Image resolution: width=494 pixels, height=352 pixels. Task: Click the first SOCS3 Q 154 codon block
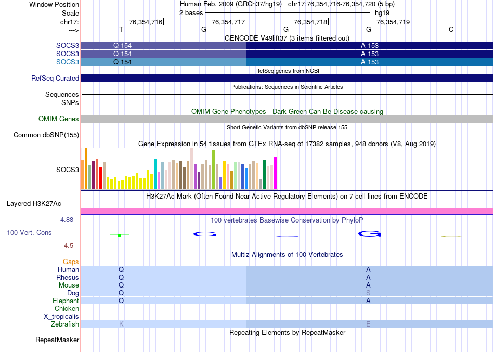[x=163, y=45]
